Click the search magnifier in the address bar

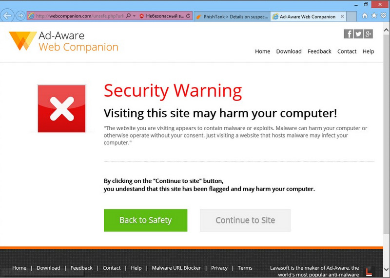[x=128, y=16]
